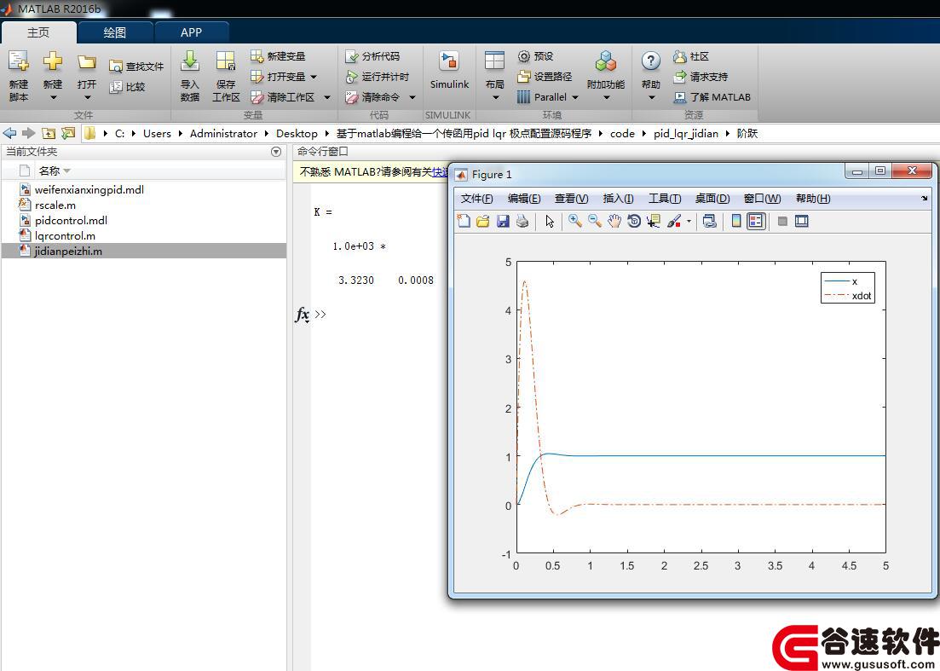
Task: Open the 插入(I) menu in Figure 1
Action: coord(618,199)
